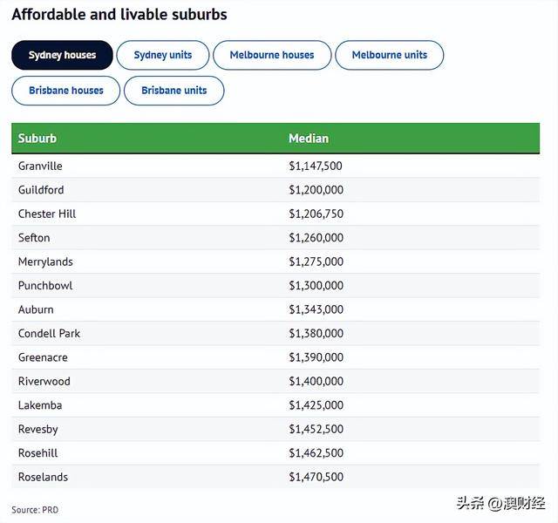Select the Roselands row
The height and width of the screenshot is (523, 558).
[276, 477]
